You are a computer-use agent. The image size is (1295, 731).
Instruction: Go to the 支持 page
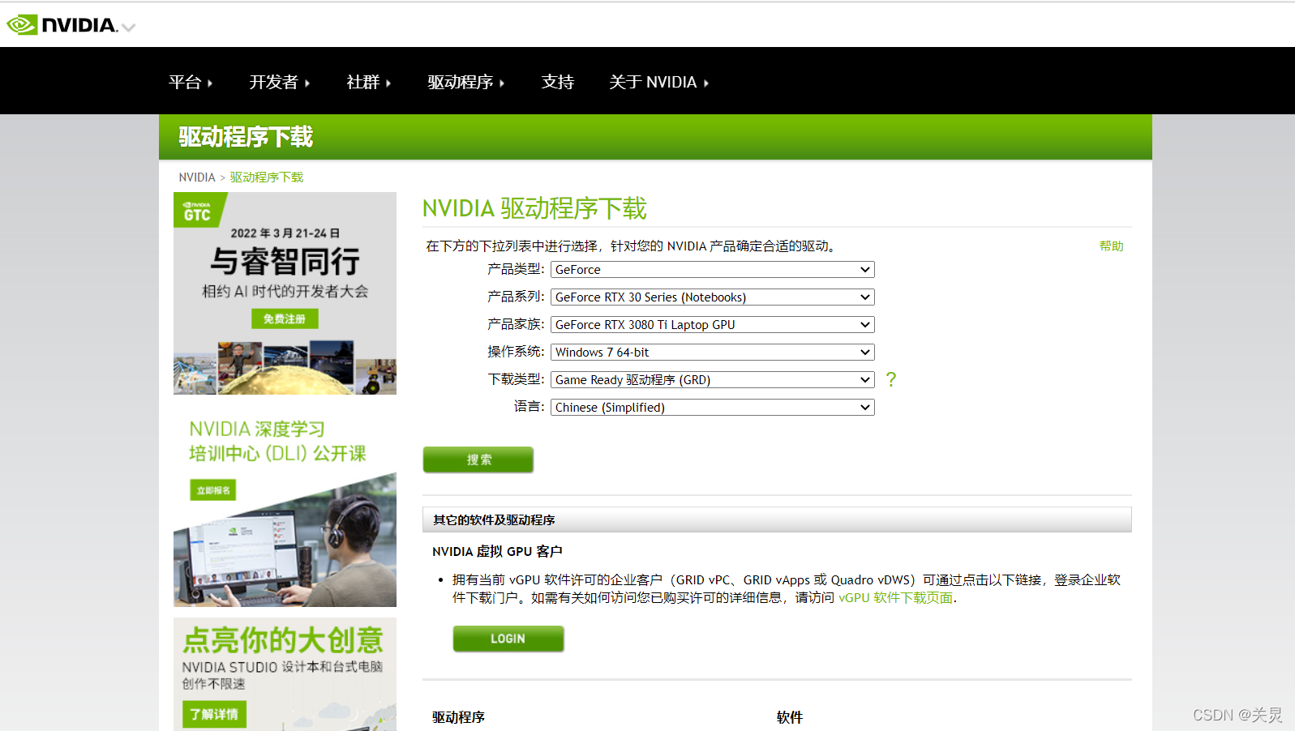click(558, 82)
